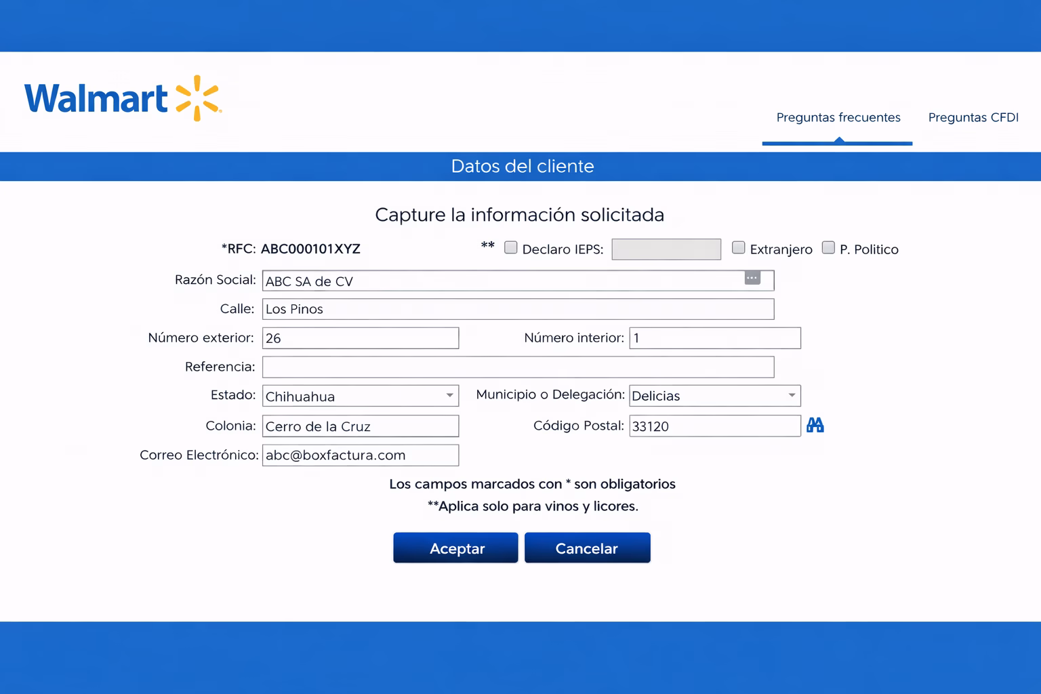This screenshot has width=1041, height=694.
Task: Click the Aceptar button
Action: pyautogui.click(x=456, y=548)
